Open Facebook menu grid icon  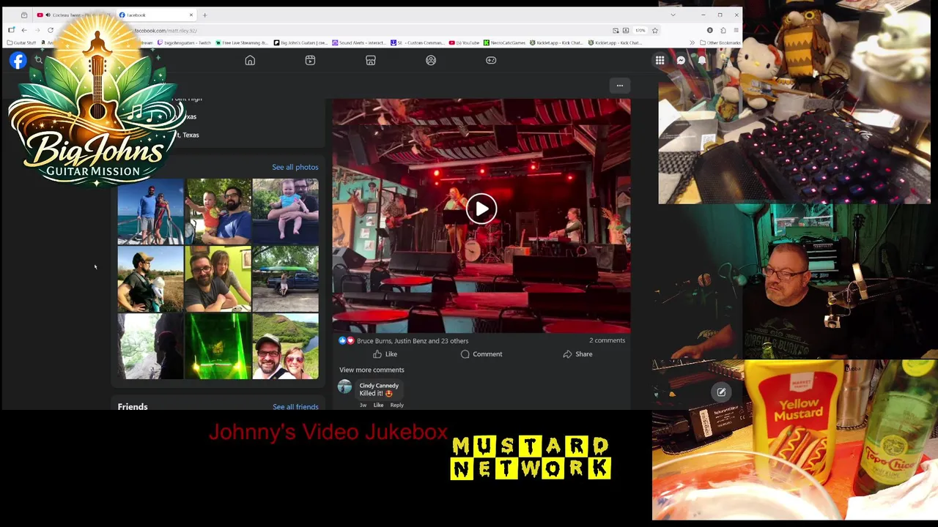click(x=660, y=61)
